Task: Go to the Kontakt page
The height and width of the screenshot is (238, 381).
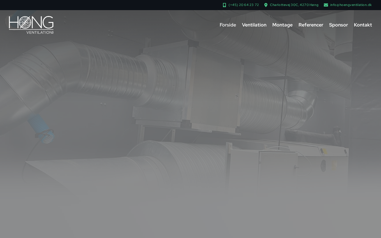Action: (x=363, y=25)
